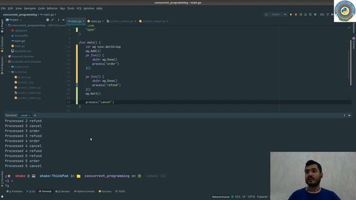This screenshot has width=356, height=200.
Task: Open the Pull Requests sidebar tab
Action: click(2, 66)
